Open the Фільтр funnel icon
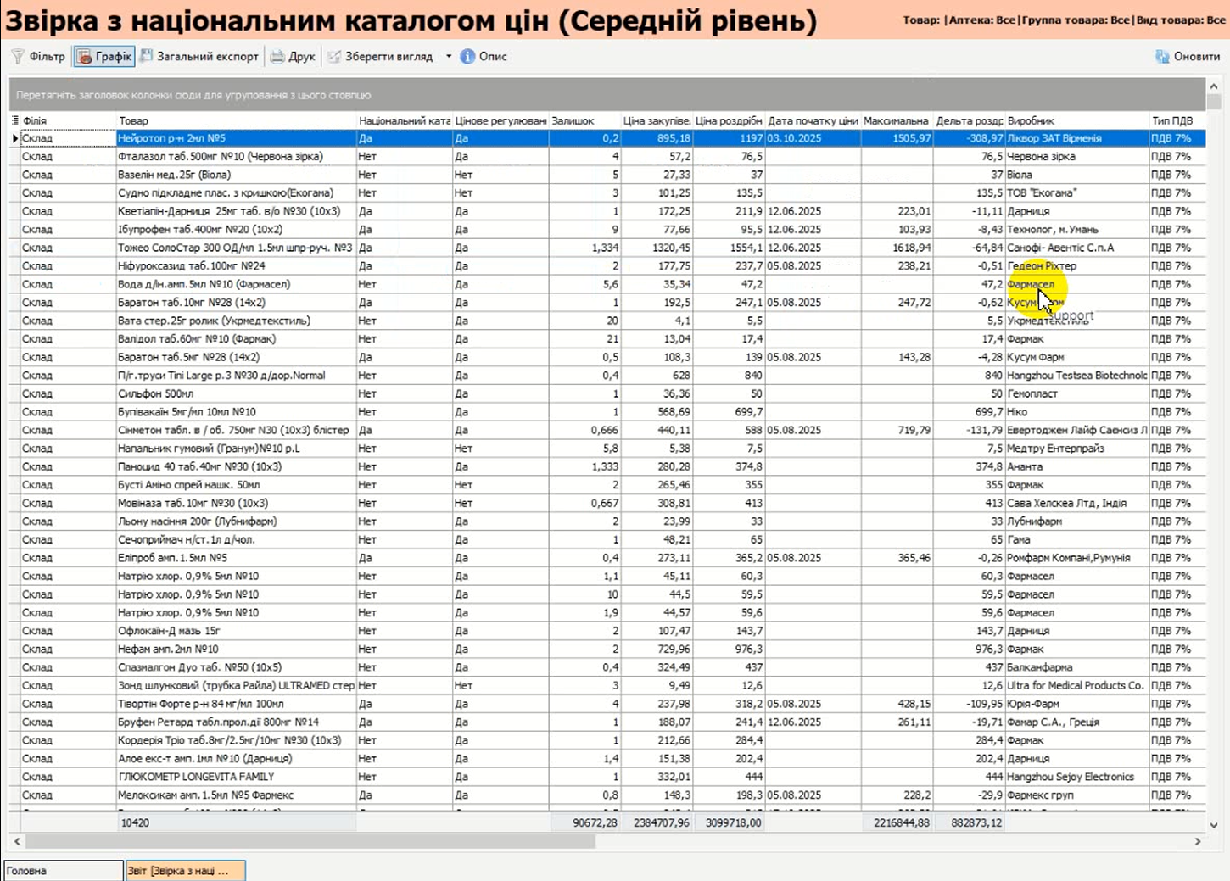1230x881 pixels. click(x=18, y=57)
